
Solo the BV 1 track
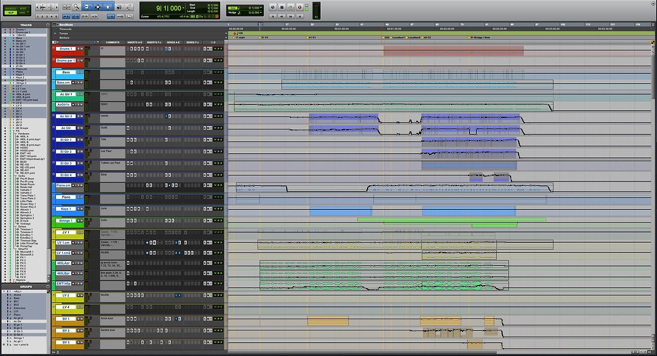[x=79, y=319]
